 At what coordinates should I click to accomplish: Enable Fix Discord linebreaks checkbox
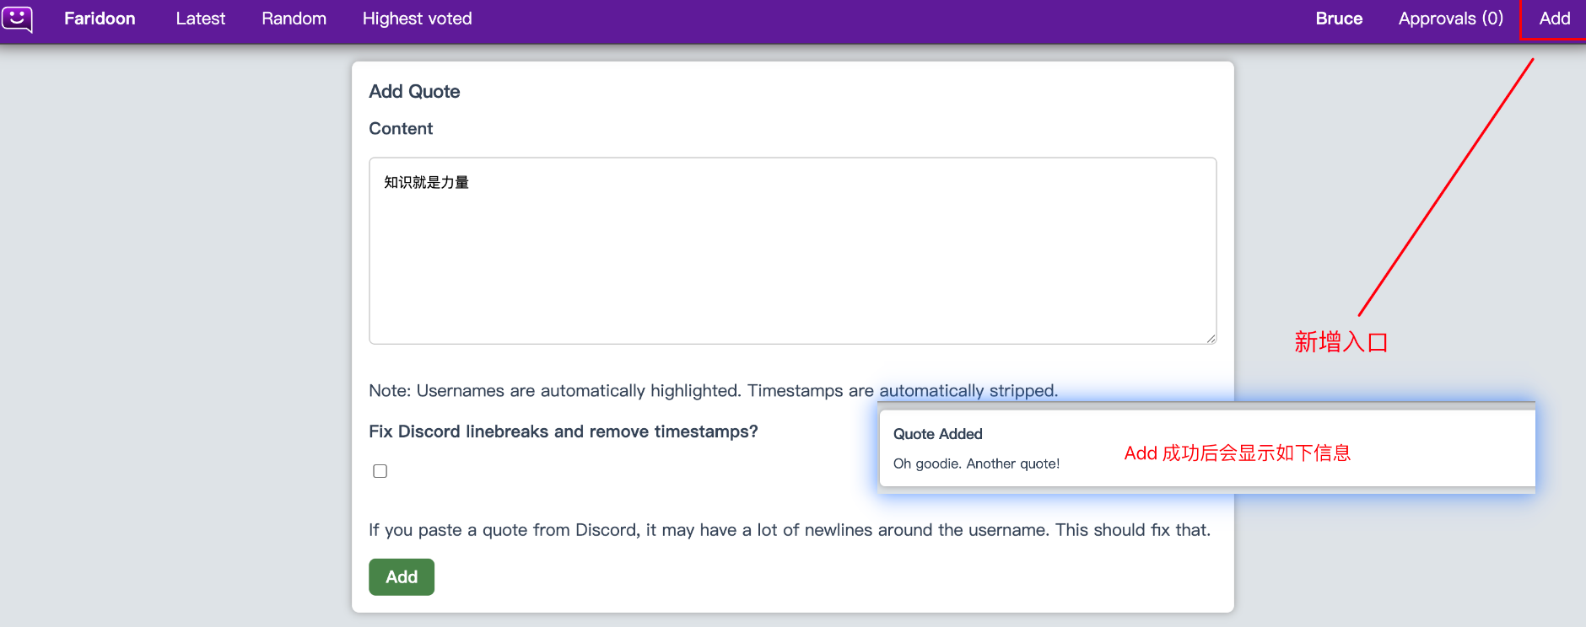click(380, 471)
